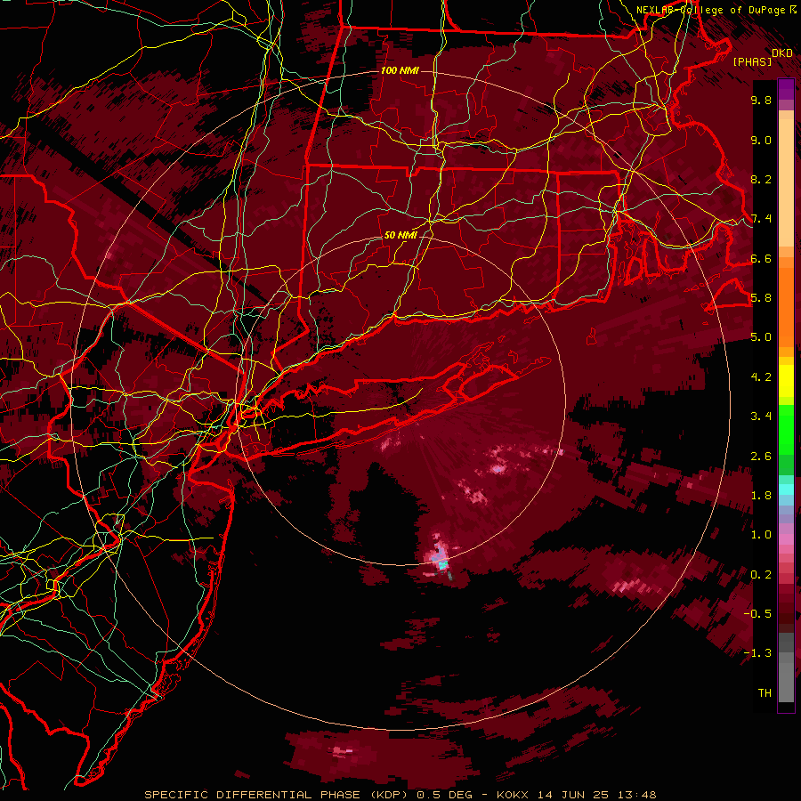Viewport: 801px width, 801px height.
Task: Select the 1.8 scale value
Action: [x=761, y=496]
